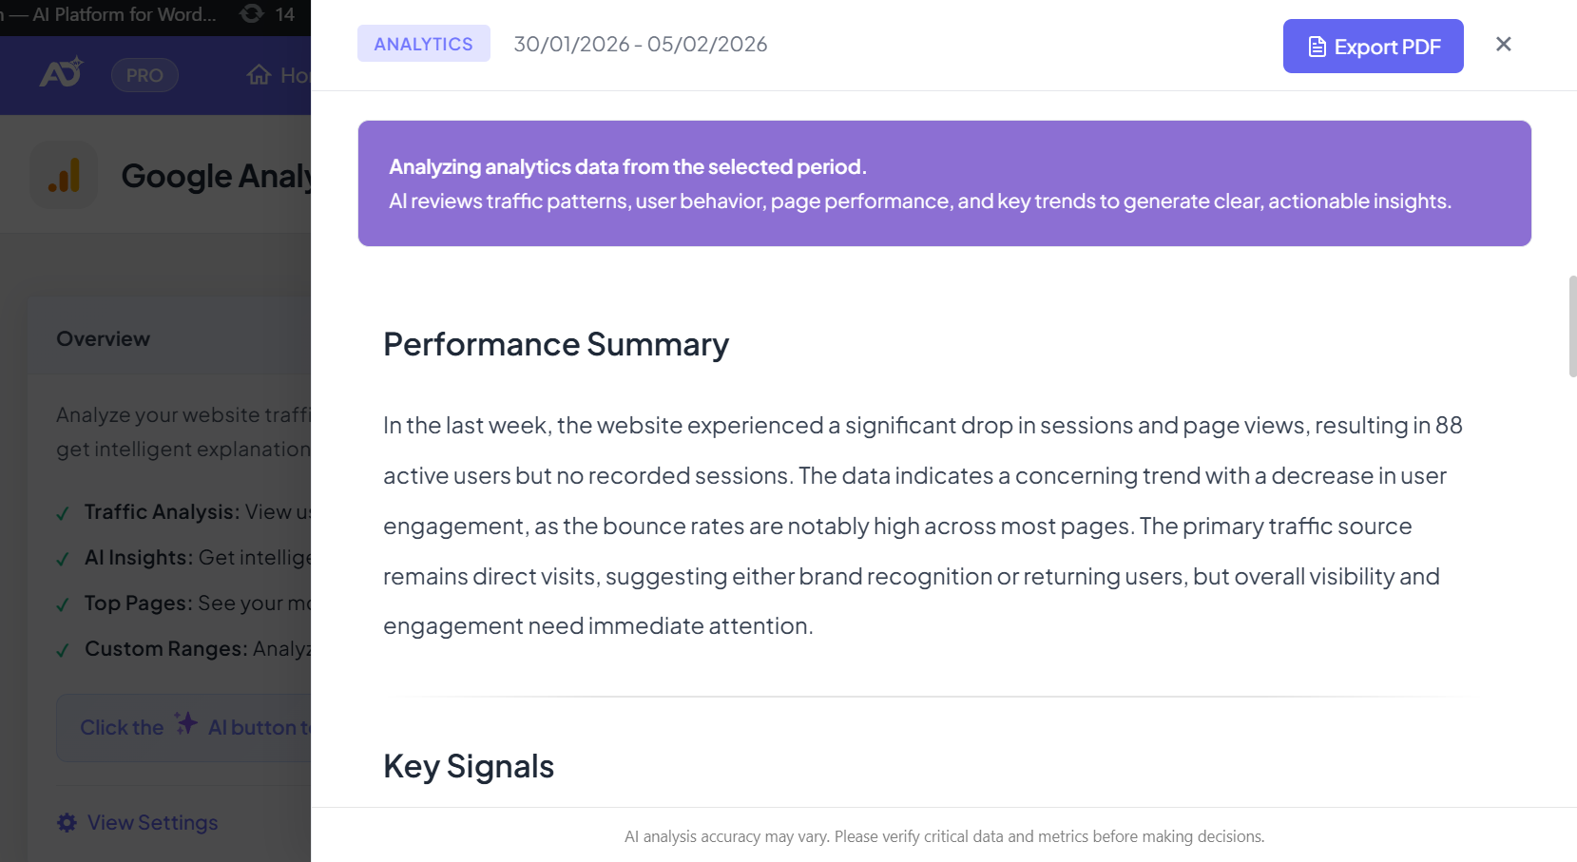Select the Overview section header
This screenshot has height=862, width=1577.
click(104, 339)
